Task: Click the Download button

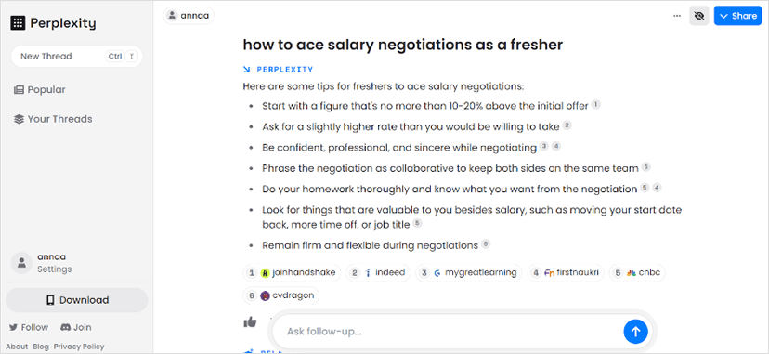Action: (77, 300)
